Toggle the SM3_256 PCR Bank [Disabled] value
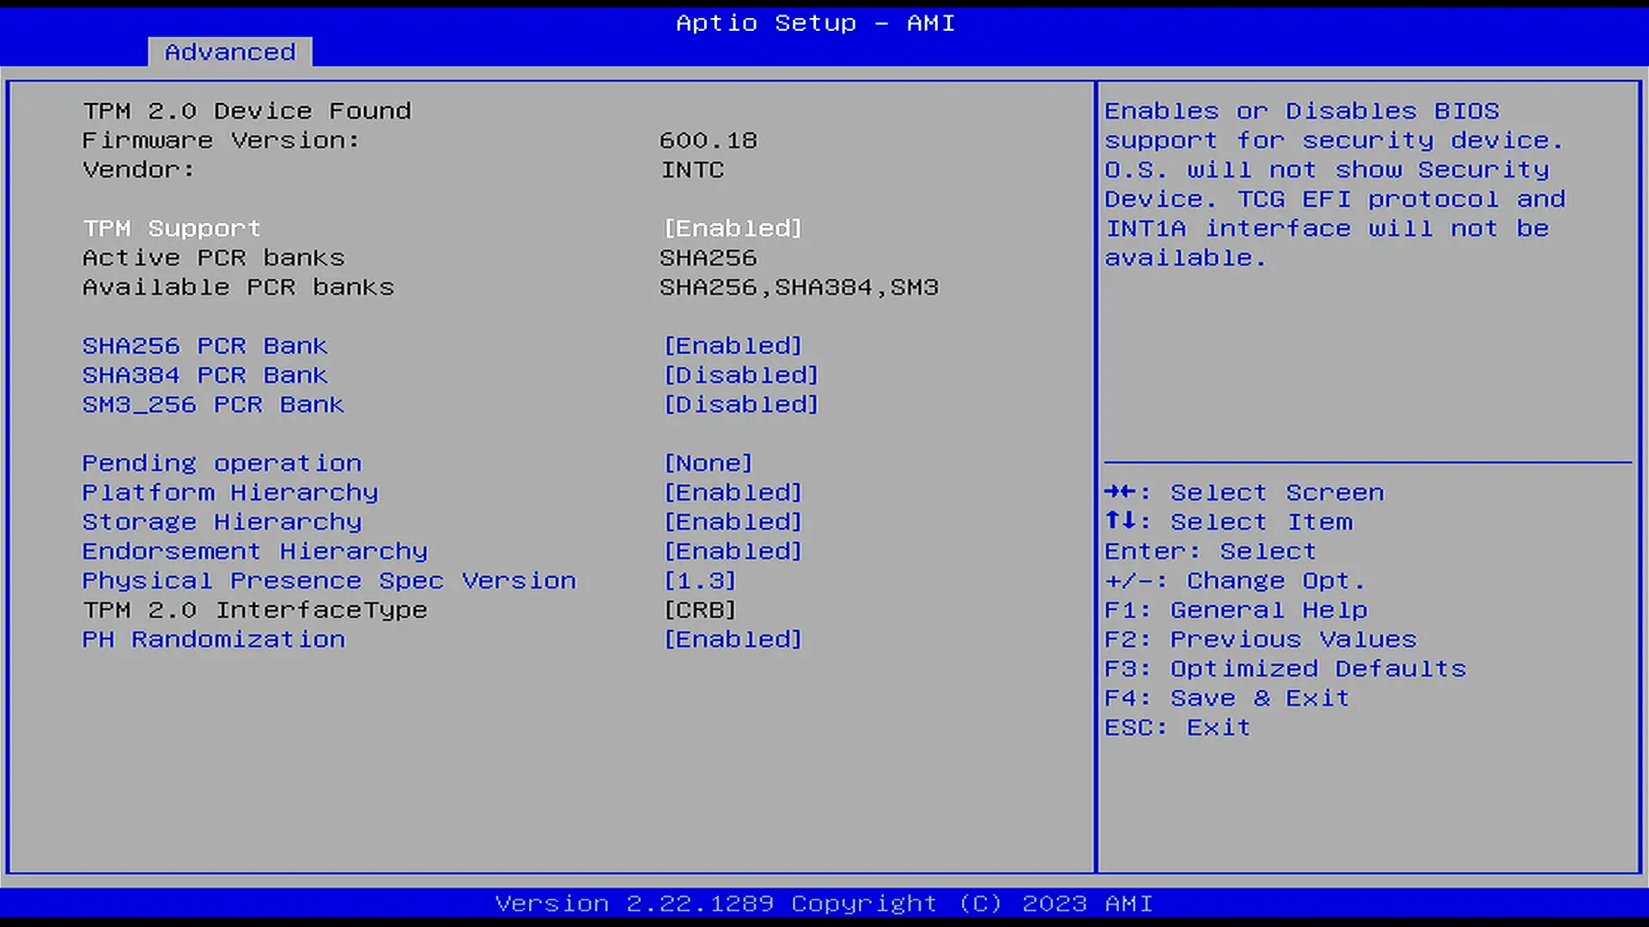The width and height of the screenshot is (1649, 927). coord(741,404)
